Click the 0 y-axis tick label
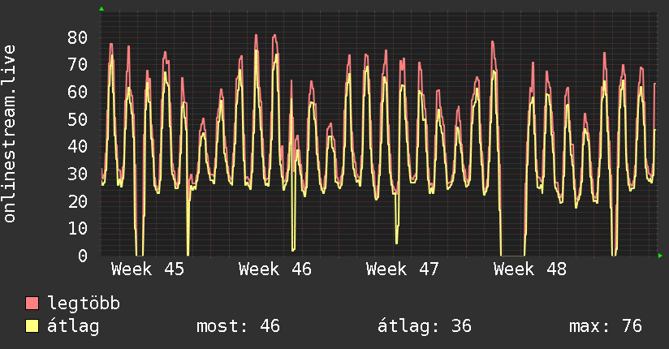 pyautogui.click(x=83, y=256)
